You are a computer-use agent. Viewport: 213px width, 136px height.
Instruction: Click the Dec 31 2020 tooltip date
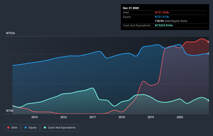click(x=131, y=8)
